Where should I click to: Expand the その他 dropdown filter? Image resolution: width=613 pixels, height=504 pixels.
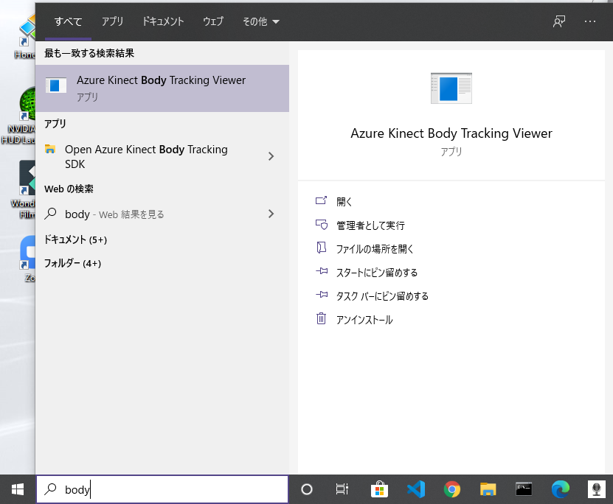click(x=260, y=21)
